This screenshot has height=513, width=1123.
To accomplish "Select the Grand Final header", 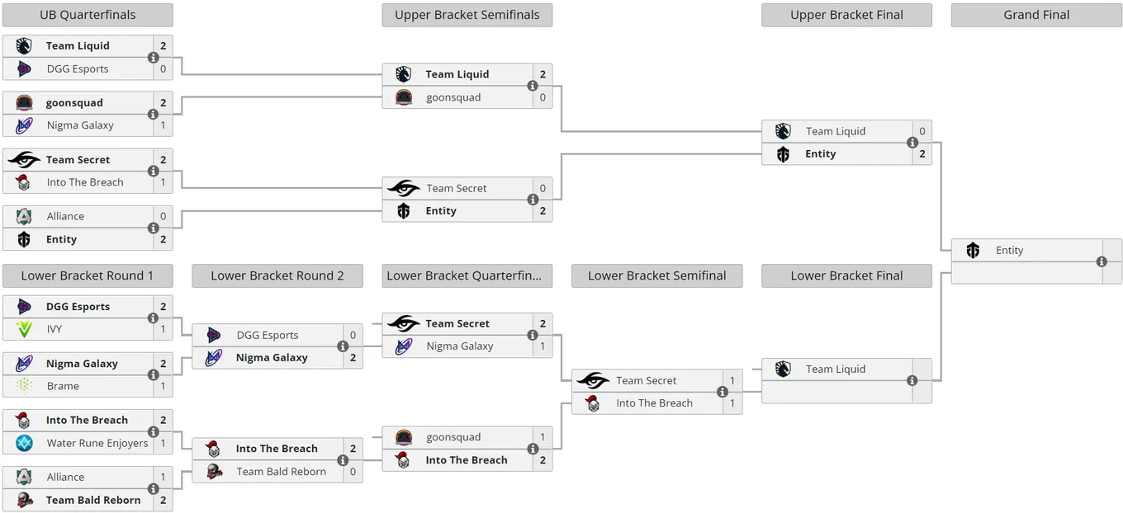I will click(1036, 15).
